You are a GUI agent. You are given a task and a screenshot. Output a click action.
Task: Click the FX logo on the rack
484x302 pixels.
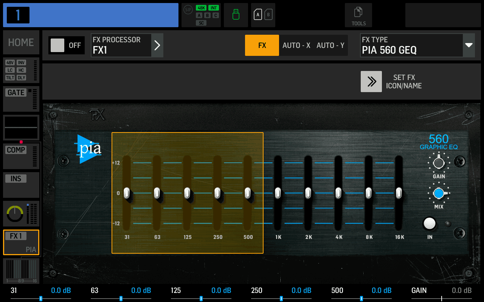(x=97, y=115)
